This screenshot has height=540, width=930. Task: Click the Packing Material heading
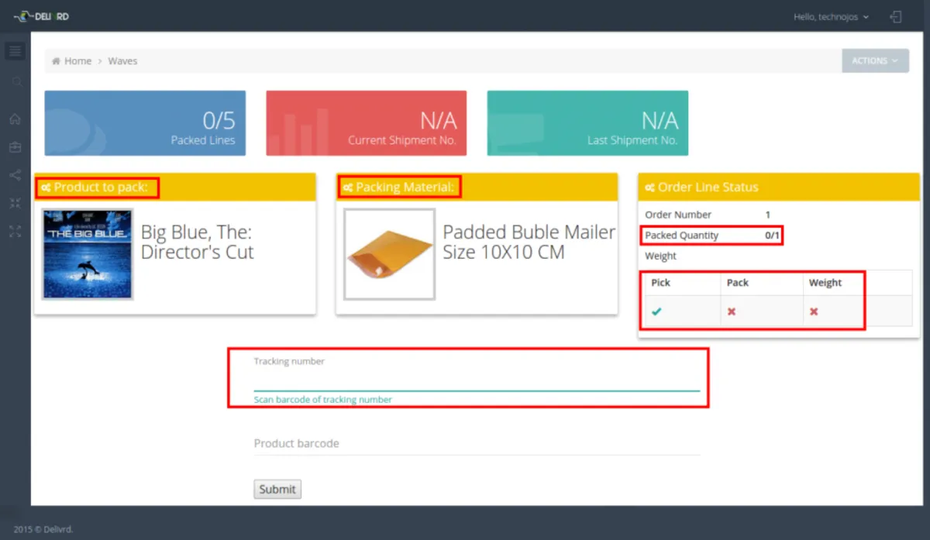point(405,187)
